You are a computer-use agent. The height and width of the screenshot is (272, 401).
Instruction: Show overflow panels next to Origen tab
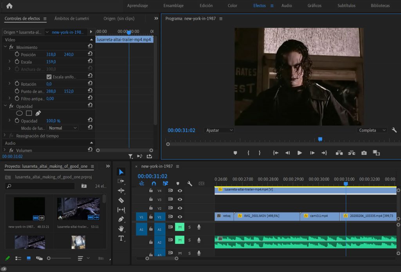click(x=156, y=18)
